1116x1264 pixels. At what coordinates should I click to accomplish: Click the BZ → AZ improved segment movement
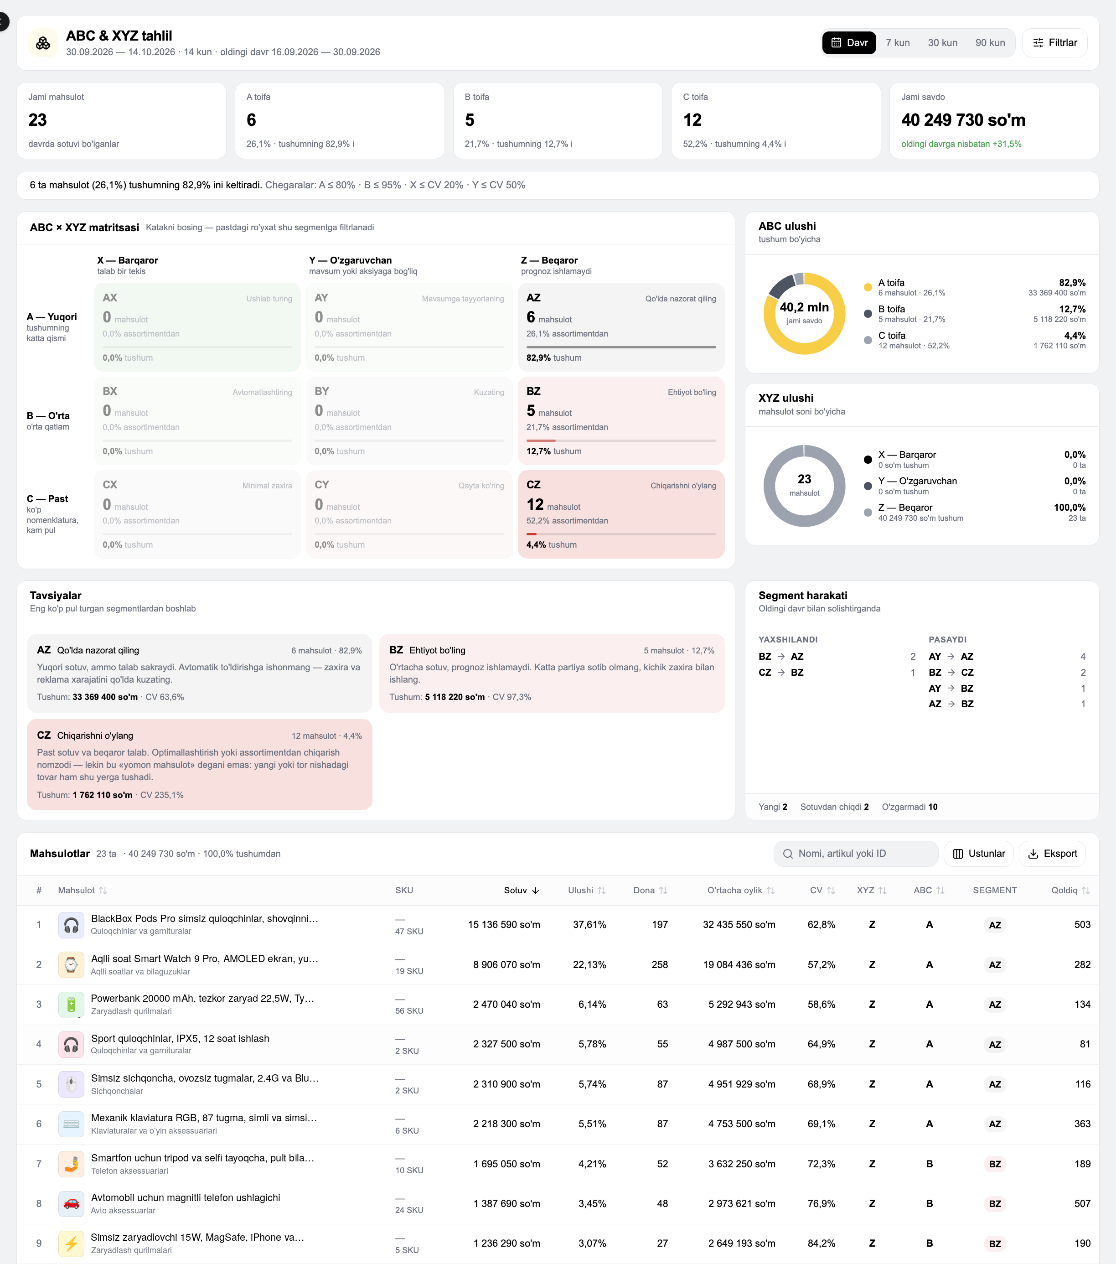(837, 656)
